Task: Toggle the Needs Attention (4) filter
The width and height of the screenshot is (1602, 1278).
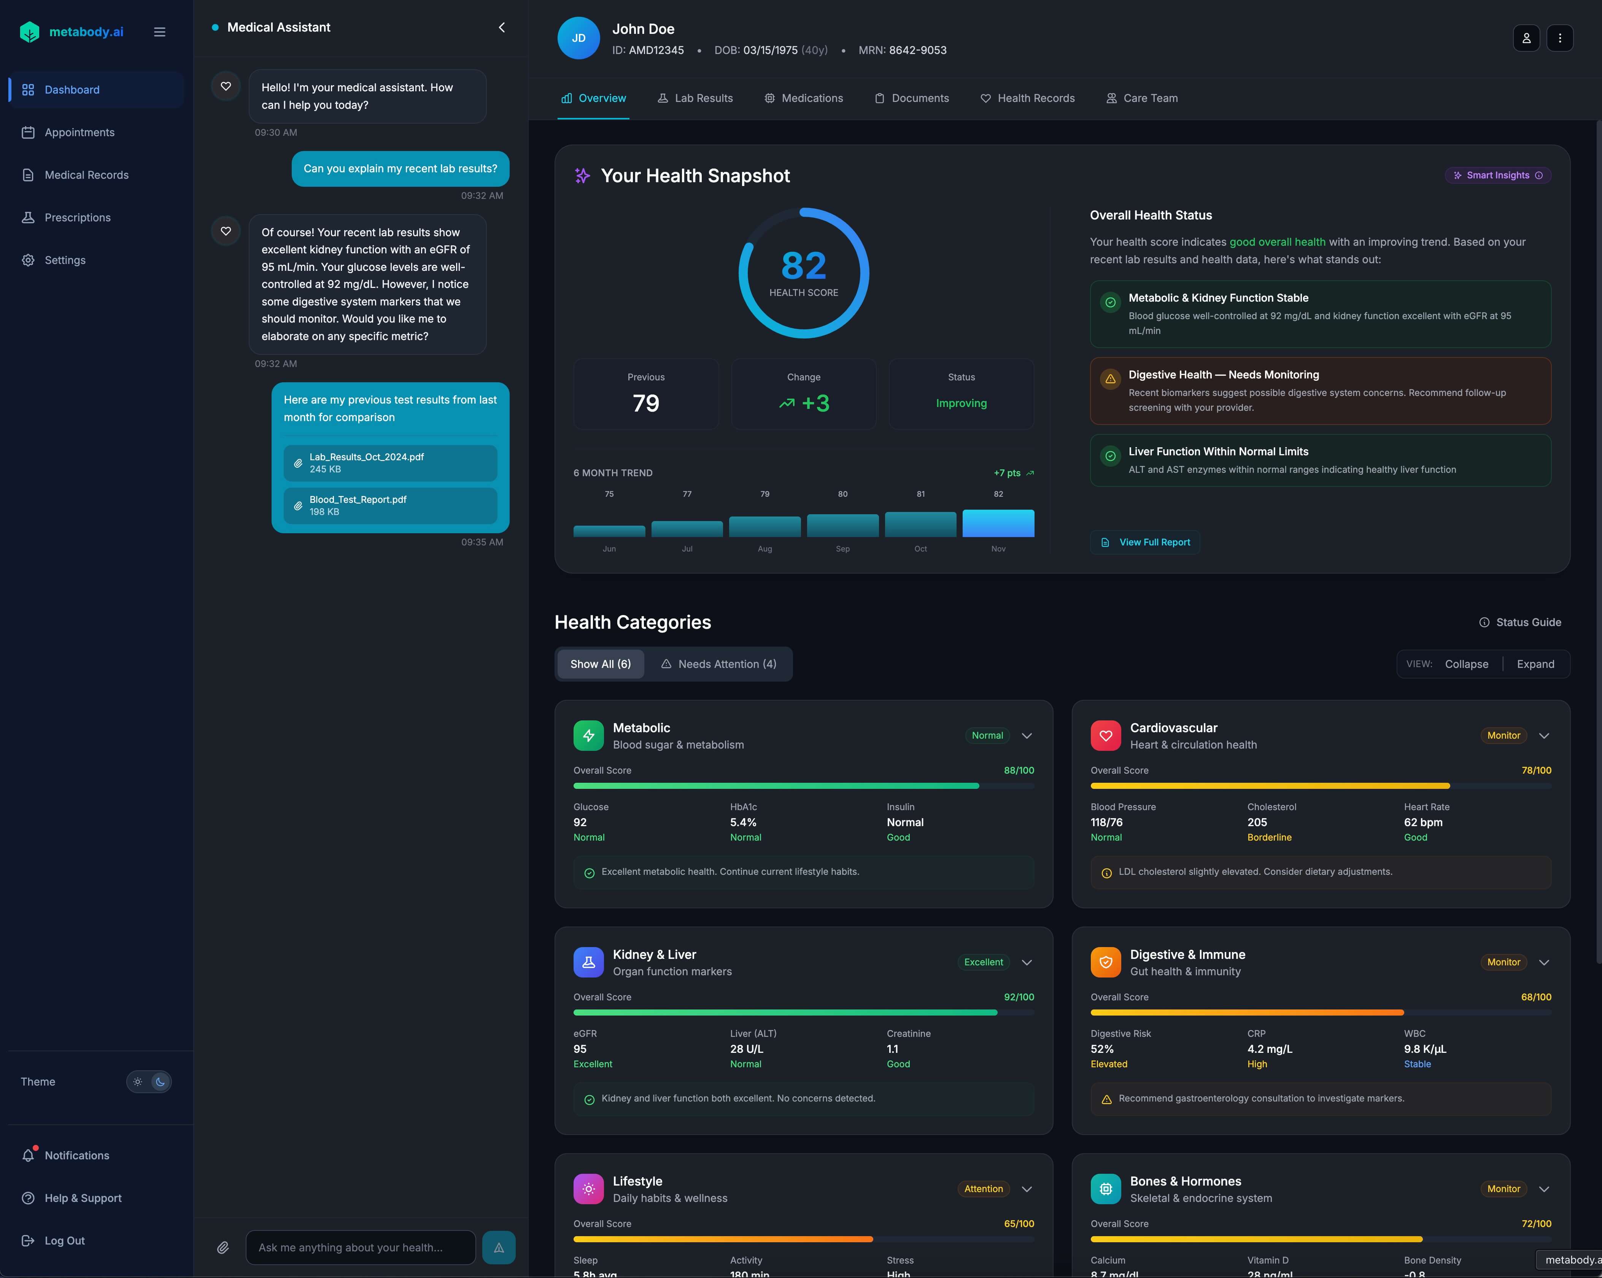Action: point(718,663)
